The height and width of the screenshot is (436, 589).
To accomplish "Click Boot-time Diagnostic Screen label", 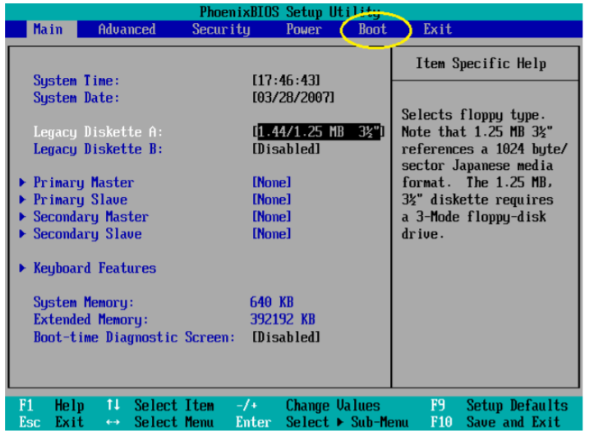I will (x=134, y=337).
